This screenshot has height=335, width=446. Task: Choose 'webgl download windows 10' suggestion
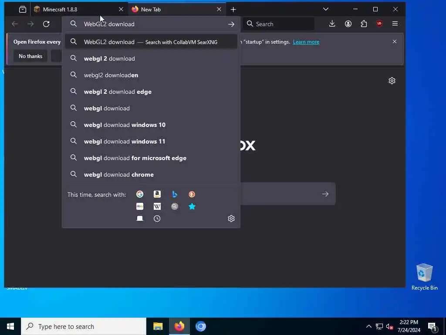pos(151,125)
